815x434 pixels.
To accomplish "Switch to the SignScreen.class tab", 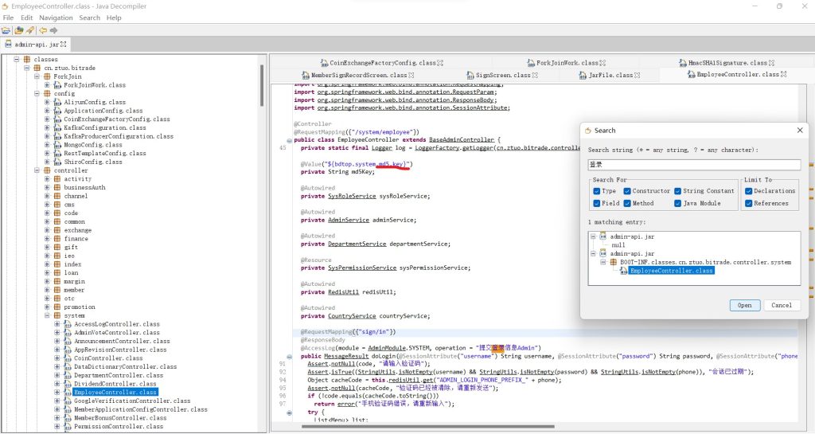I will coord(505,75).
